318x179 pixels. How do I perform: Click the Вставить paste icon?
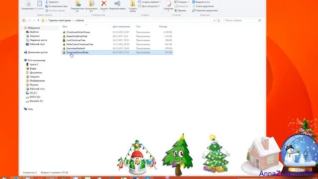coord(39,5)
